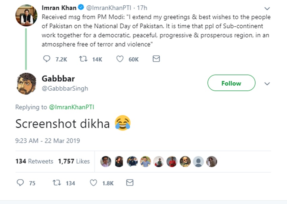
Task: Send Imran Khan's tweet via direct message
Action: (x=156, y=59)
